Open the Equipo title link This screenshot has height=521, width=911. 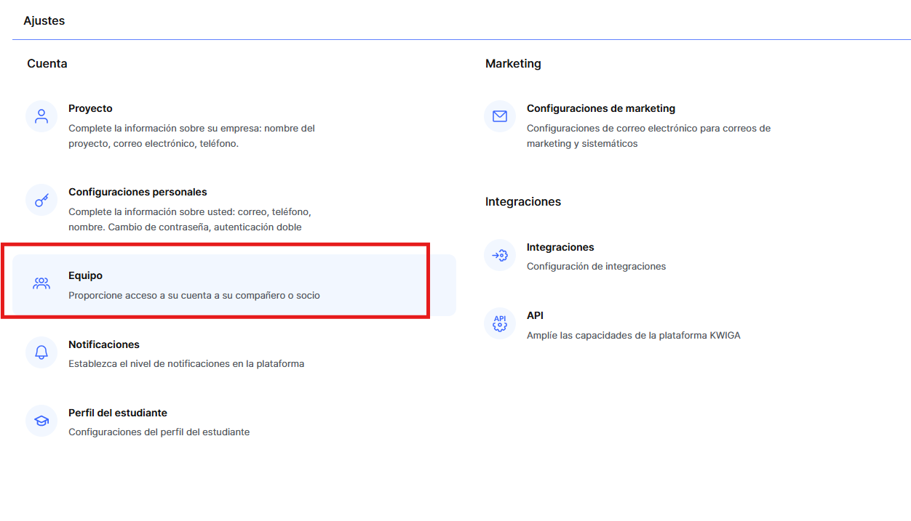coord(85,275)
